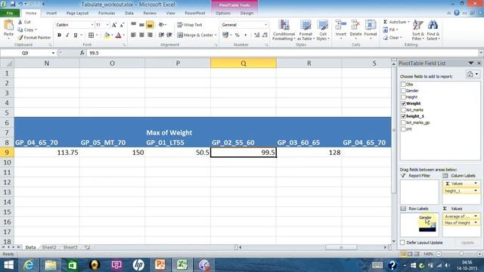This screenshot has height=272, width=484.
Task: Expand the Max of Weight value dropdown
Action: click(476, 223)
